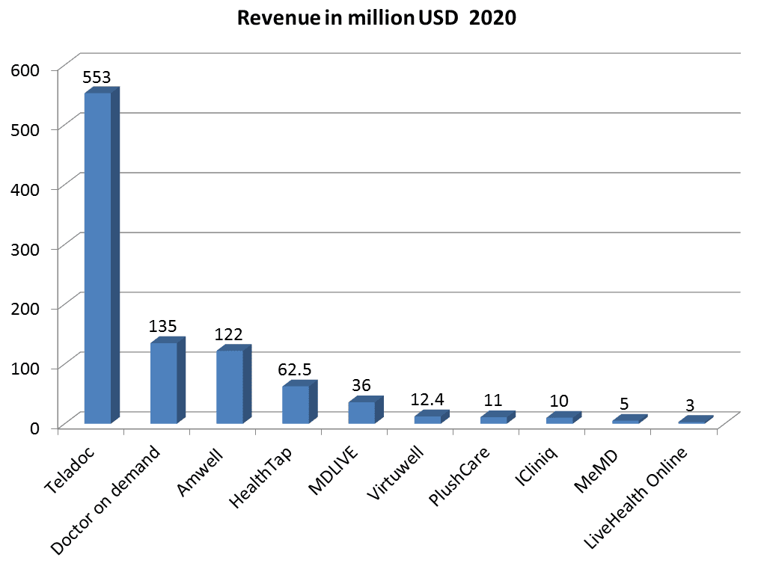This screenshot has width=761, height=569.
Task: Select the MDLIVE bar
Action: [x=366, y=410]
